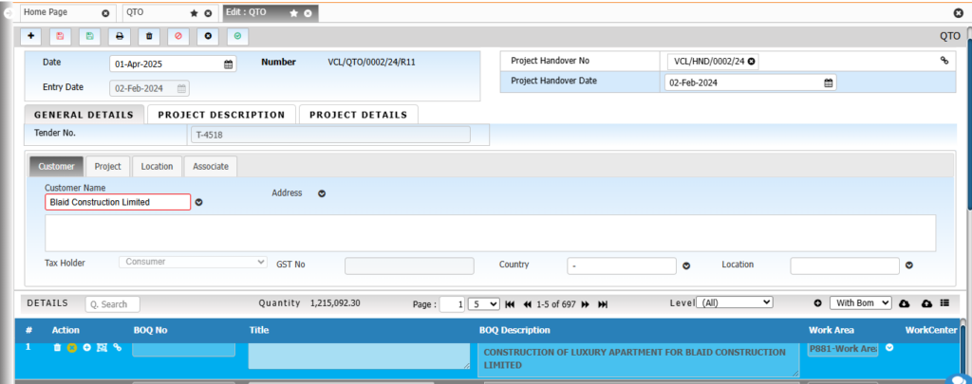The height and width of the screenshot is (384, 972).
Task: Expand the Customer Name lookup arrow
Action: (199, 202)
